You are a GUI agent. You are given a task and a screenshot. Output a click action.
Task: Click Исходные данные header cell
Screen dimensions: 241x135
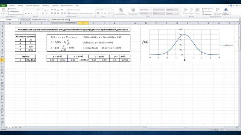point(25,36)
